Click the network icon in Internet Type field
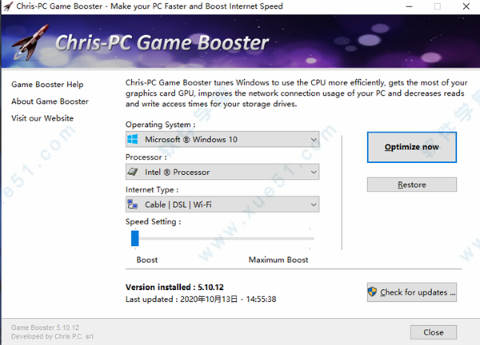The image size is (480, 345). pyautogui.click(x=134, y=204)
